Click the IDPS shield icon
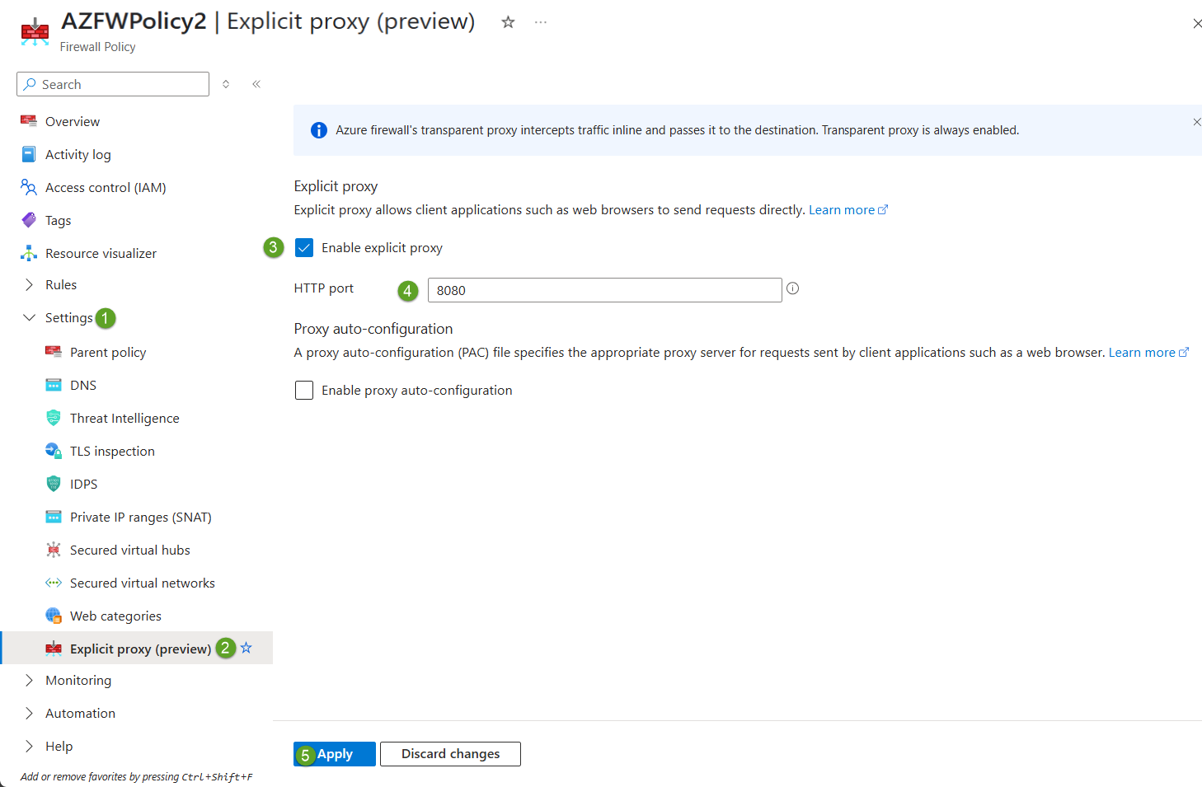Screen dimensions: 1202x787 pyautogui.click(x=54, y=484)
